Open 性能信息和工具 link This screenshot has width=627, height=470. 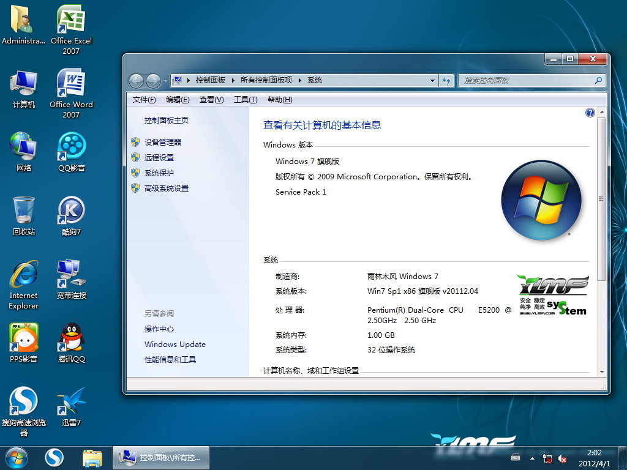170,360
